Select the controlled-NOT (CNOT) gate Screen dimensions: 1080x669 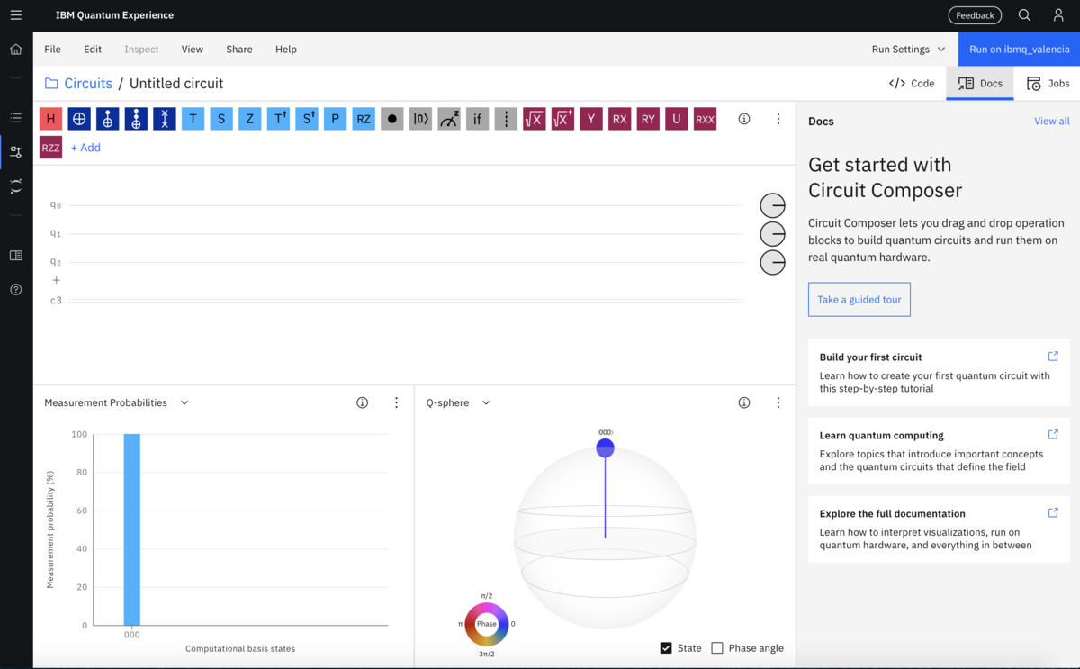(108, 119)
